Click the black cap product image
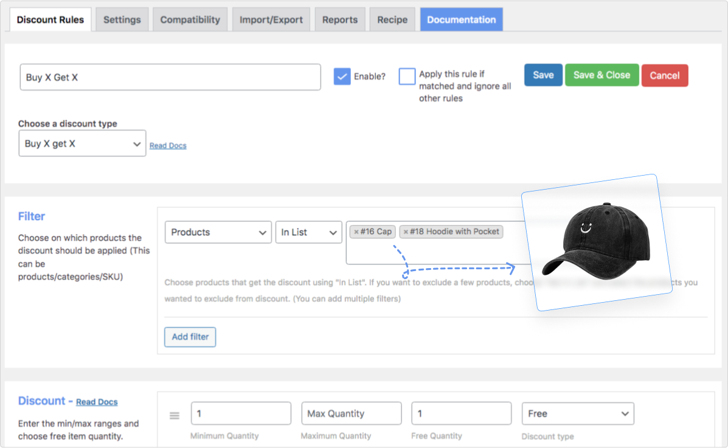This screenshot has width=728, height=448. pyautogui.click(x=597, y=241)
